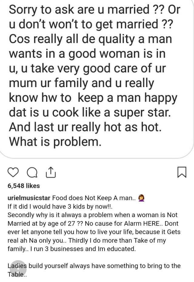
Task: Click the message screenshot image
Action: pyautogui.click(x=97, y=78)
